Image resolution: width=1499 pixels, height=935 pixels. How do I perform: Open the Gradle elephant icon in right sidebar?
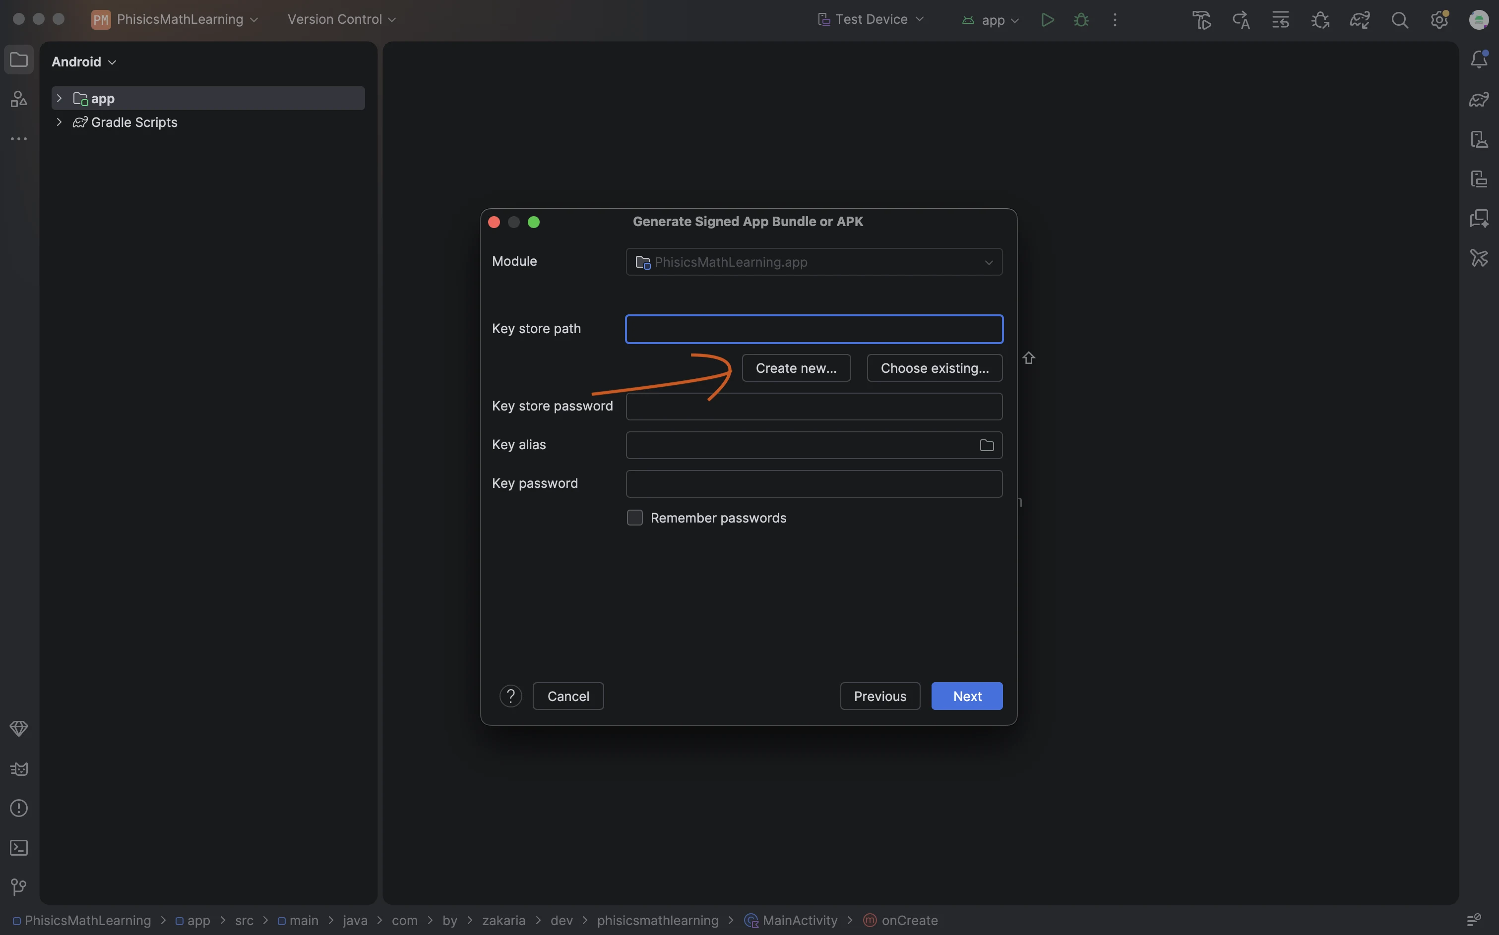click(x=1479, y=99)
